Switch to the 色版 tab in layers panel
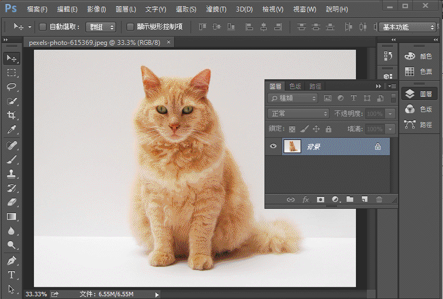Image resolution: width=443 pixels, height=299 pixels. (295, 86)
